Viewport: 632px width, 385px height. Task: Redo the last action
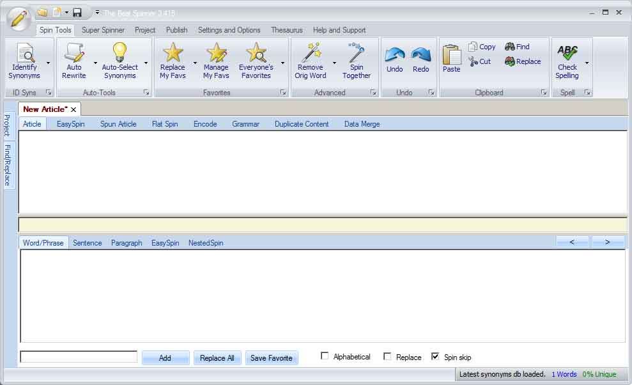pos(420,59)
